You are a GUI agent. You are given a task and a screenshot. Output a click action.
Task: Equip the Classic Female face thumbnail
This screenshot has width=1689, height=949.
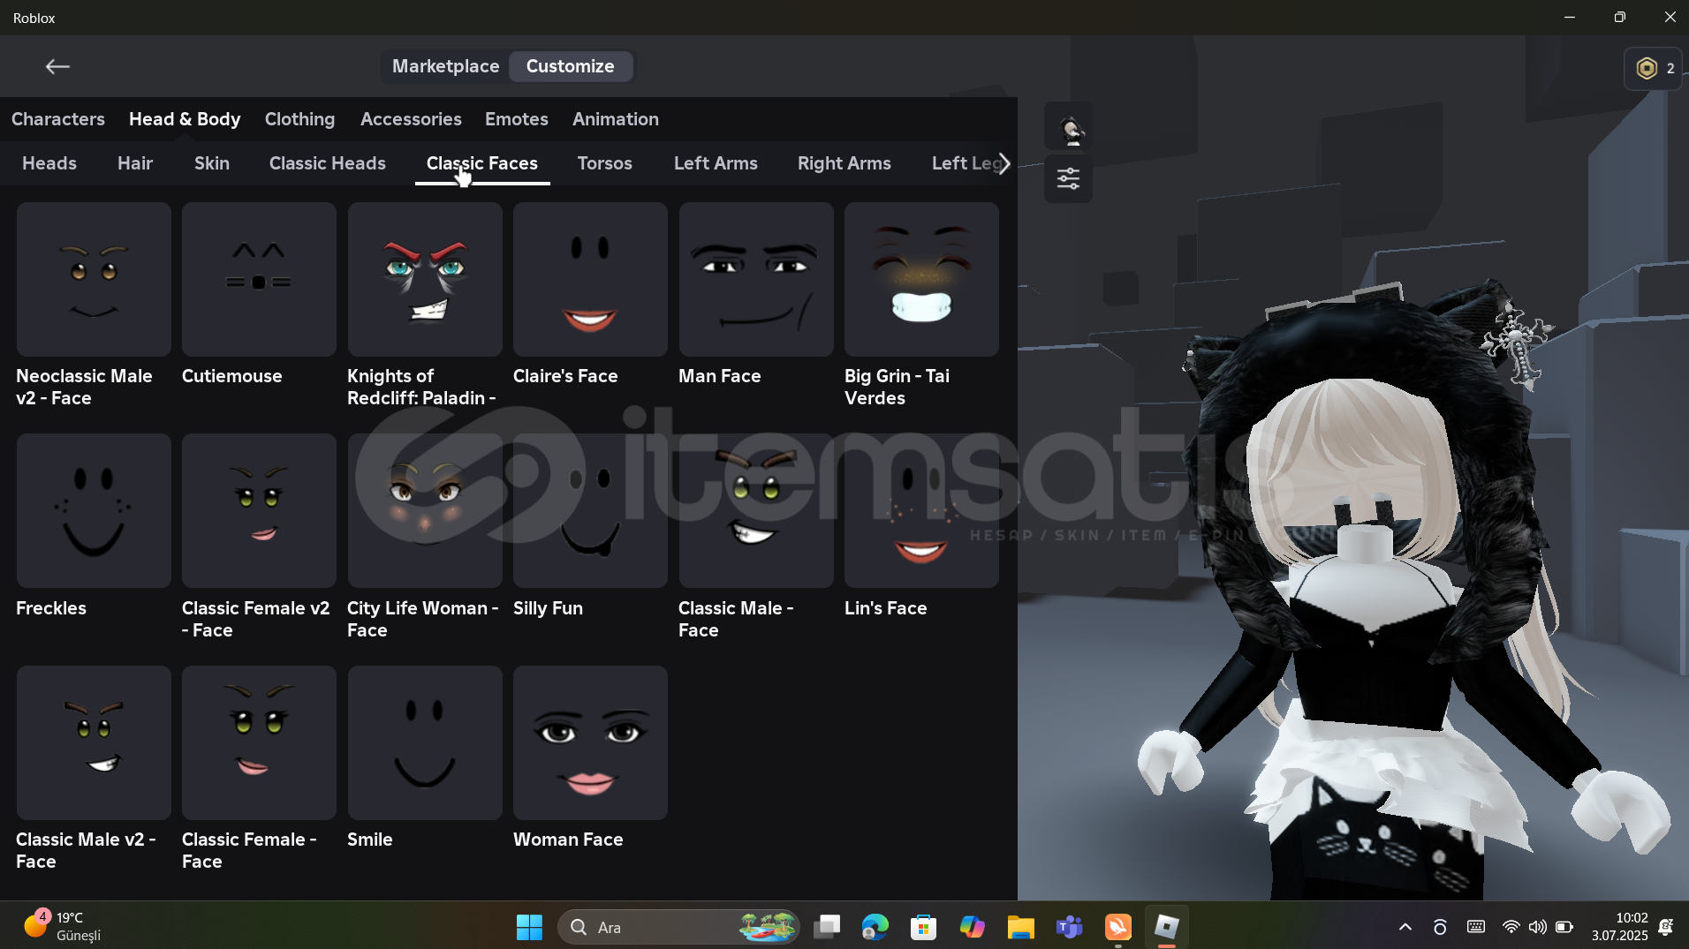click(x=259, y=742)
